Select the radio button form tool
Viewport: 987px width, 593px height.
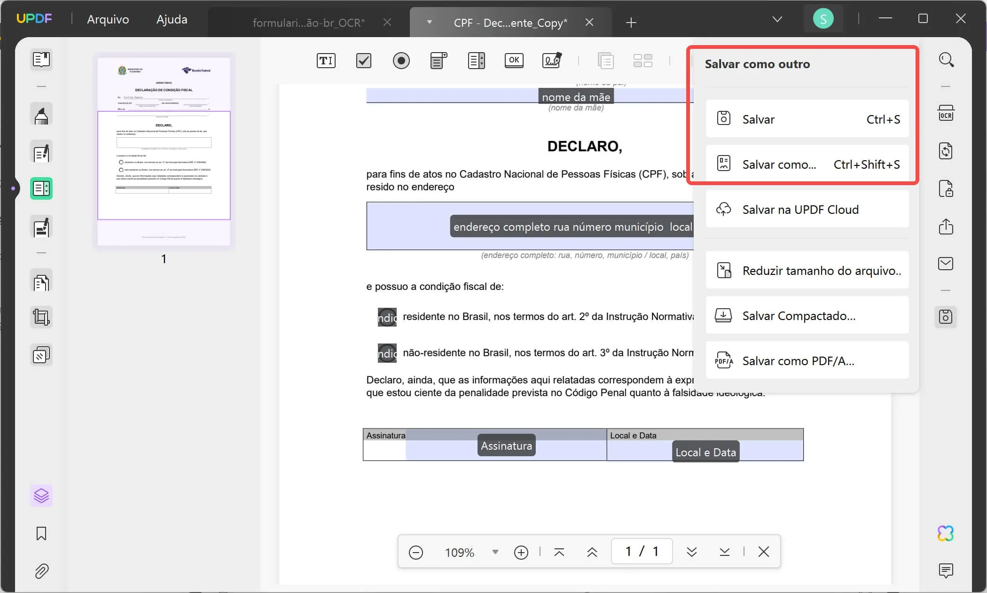coord(401,60)
